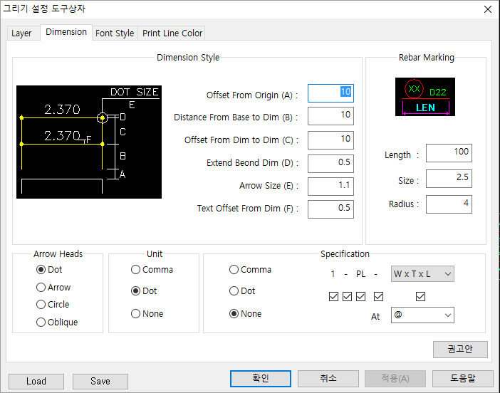Click the 권고안 recommended settings button

[460, 350]
